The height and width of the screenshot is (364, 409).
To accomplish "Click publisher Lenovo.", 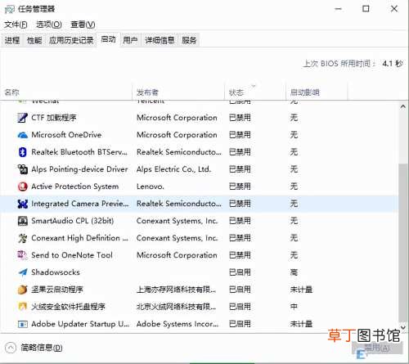I will [151, 186].
